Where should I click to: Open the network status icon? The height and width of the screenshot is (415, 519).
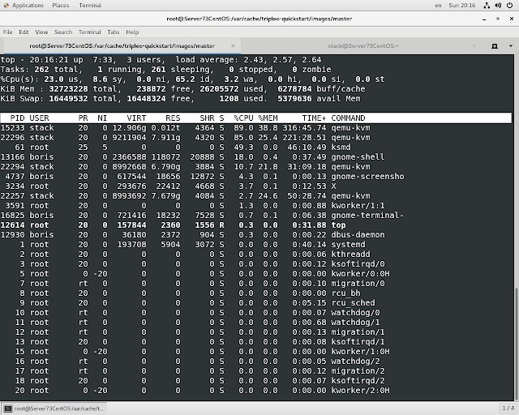tap(487, 6)
